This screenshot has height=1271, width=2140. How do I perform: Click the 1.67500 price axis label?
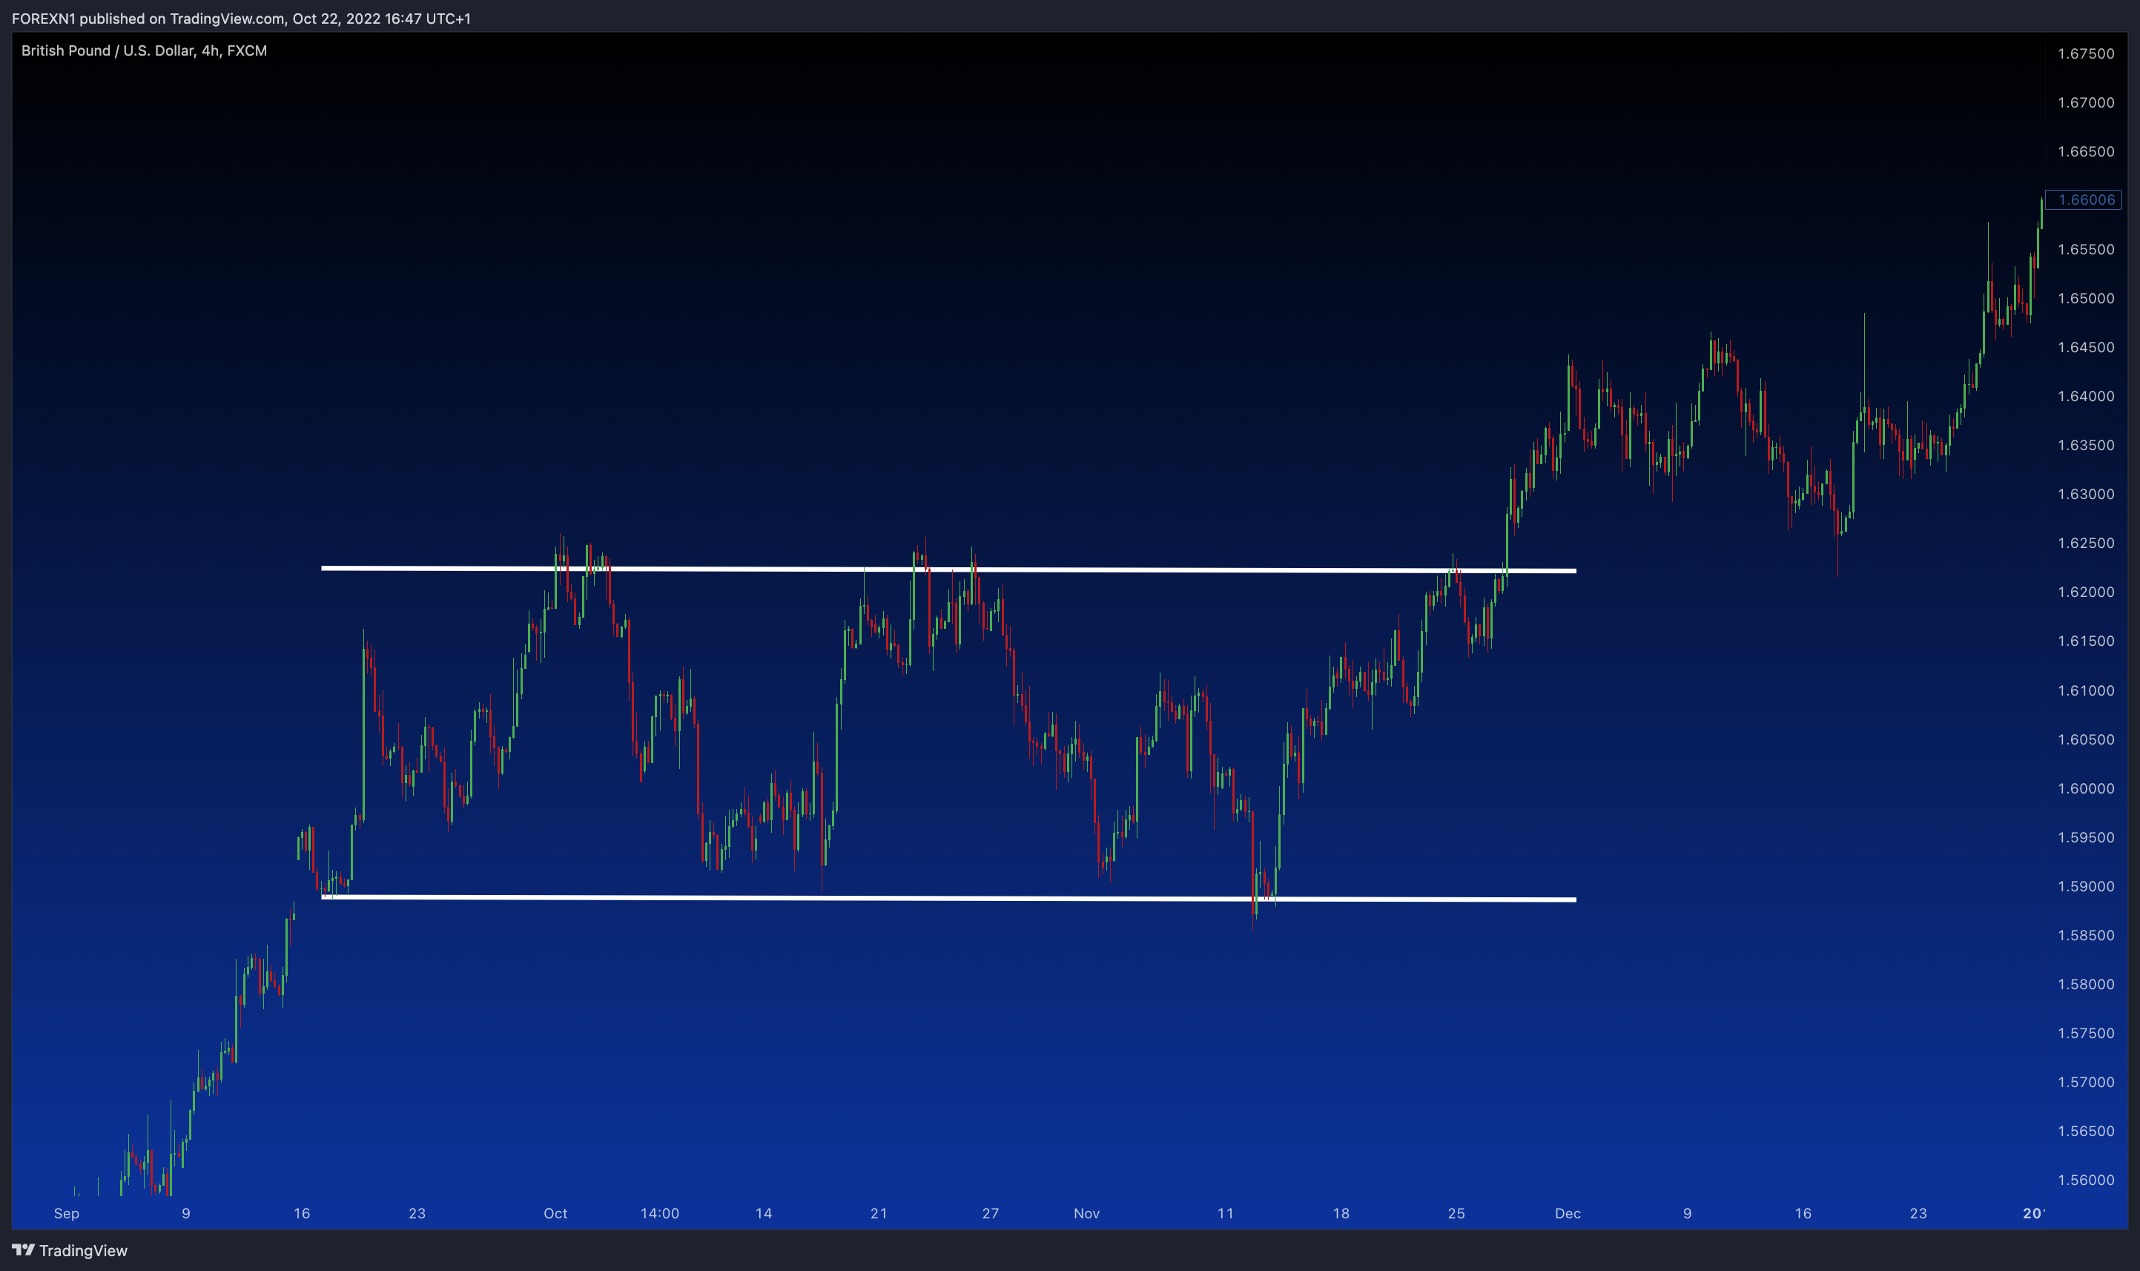pyautogui.click(x=2085, y=53)
